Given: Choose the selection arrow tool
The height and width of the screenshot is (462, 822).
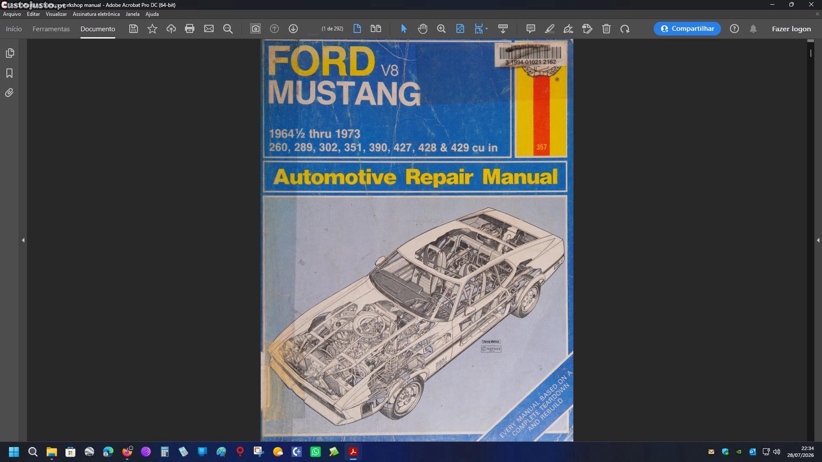Looking at the screenshot, I should coord(404,28).
